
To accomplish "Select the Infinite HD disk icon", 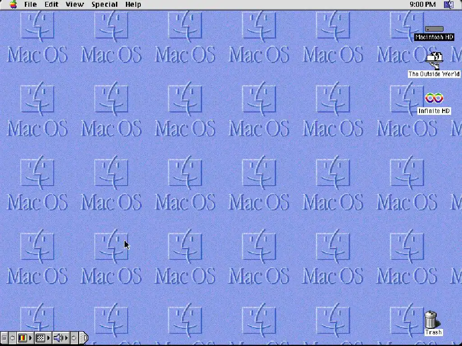I will 434,98.
